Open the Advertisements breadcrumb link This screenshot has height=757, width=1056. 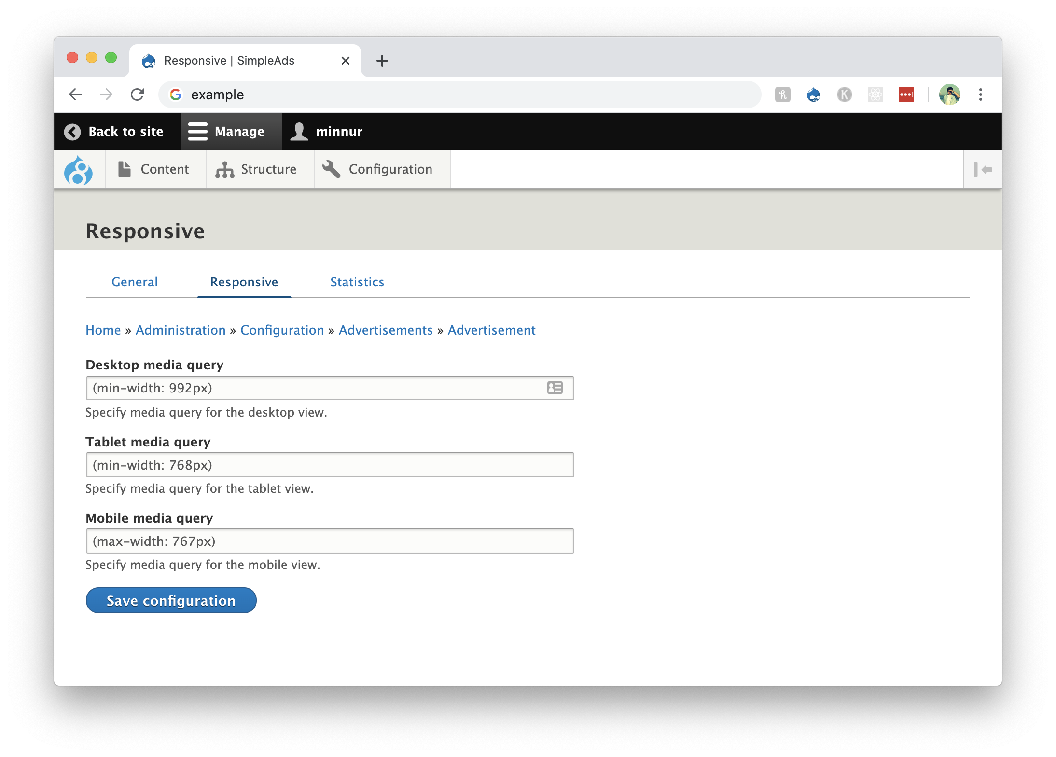point(386,330)
